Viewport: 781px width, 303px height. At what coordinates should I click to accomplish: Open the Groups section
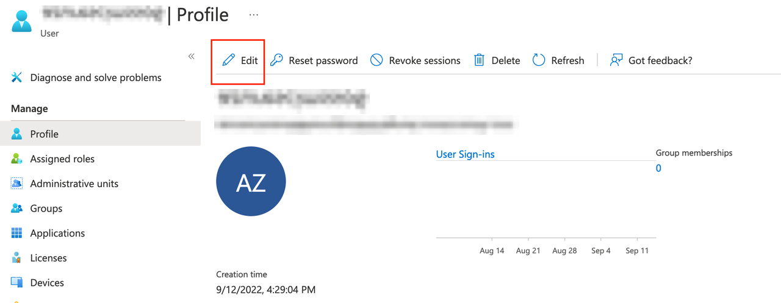tap(100, 209)
